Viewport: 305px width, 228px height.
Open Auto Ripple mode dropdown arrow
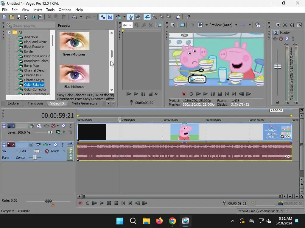point(125,17)
